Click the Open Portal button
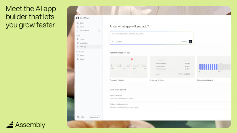237x133 pixels. pyautogui.click(x=95, y=117)
